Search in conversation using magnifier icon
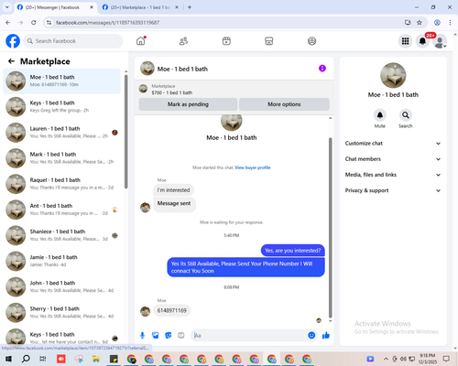Screen dimensions: 458x366 [x=406, y=115]
